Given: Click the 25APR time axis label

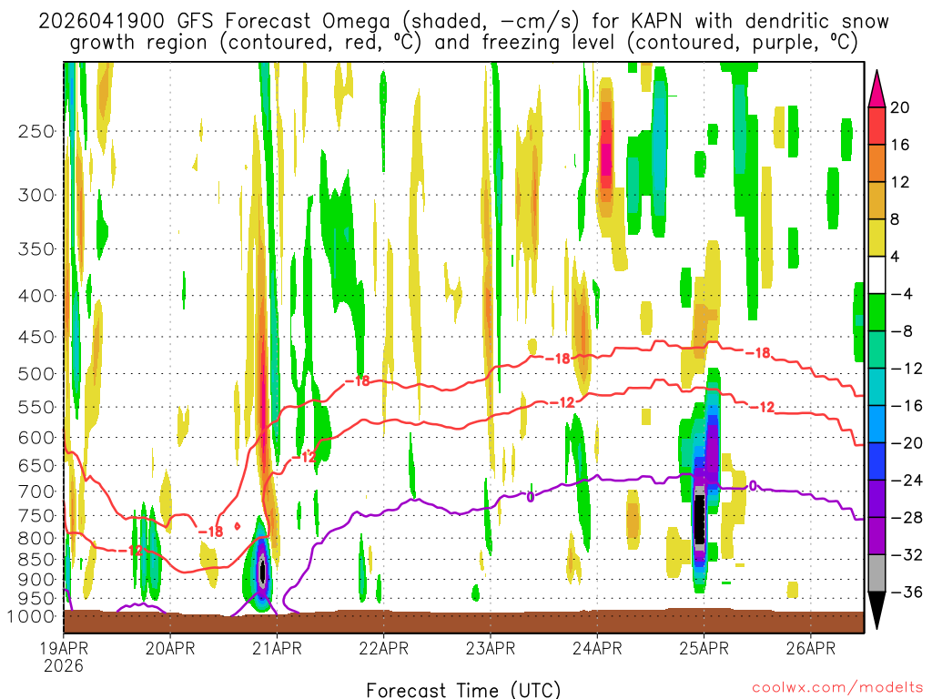Looking at the screenshot, I should pos(704,648).
